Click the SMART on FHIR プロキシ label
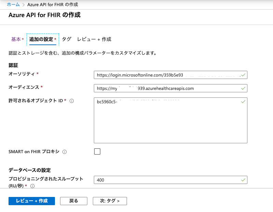 34,151
